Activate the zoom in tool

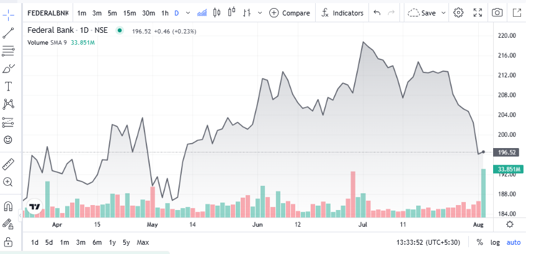click(8, 182)
